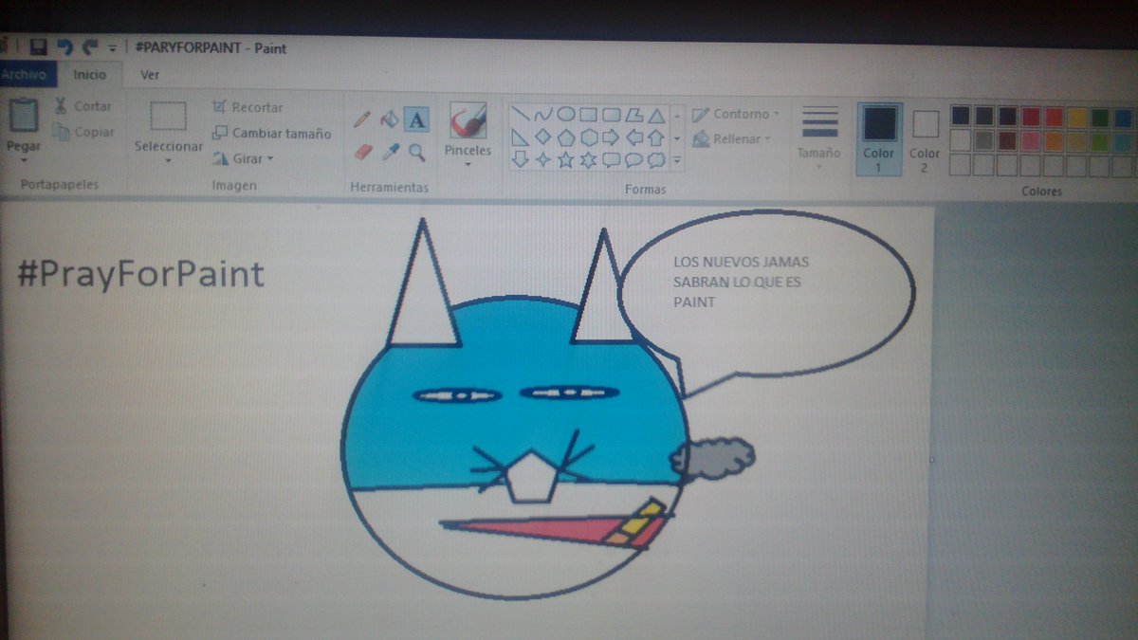Activate the Text tool

416,120
